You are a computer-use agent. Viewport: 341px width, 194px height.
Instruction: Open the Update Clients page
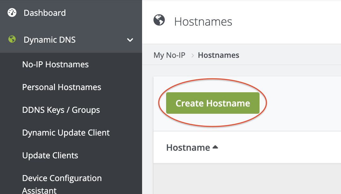pos(50,155)
